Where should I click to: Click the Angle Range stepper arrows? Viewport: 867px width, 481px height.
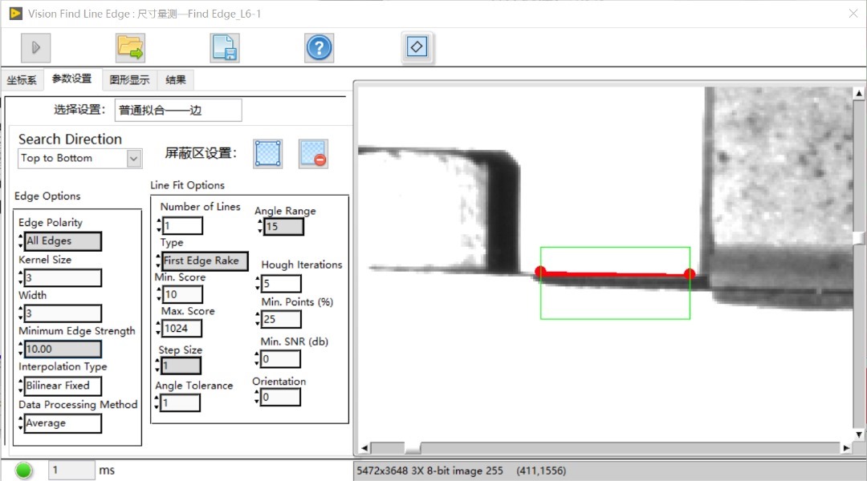[x=260, y=226]
